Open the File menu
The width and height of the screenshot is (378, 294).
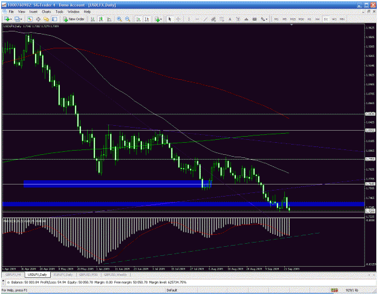click(11, 11)
